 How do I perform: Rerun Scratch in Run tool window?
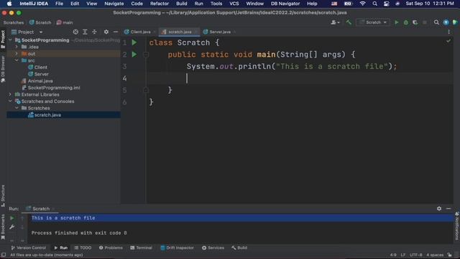(x=11, y=218)
